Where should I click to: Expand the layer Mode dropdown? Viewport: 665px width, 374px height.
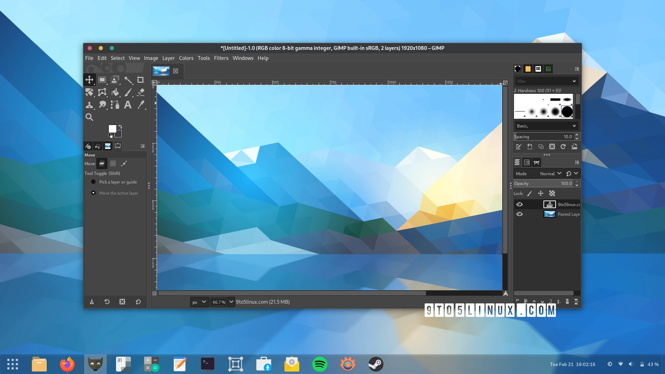(x=550, y=173)
